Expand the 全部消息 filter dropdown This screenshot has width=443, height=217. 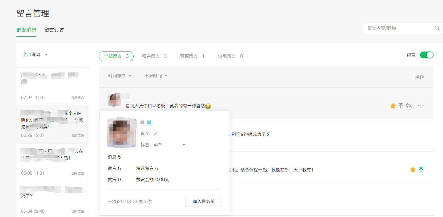[35, 55]
